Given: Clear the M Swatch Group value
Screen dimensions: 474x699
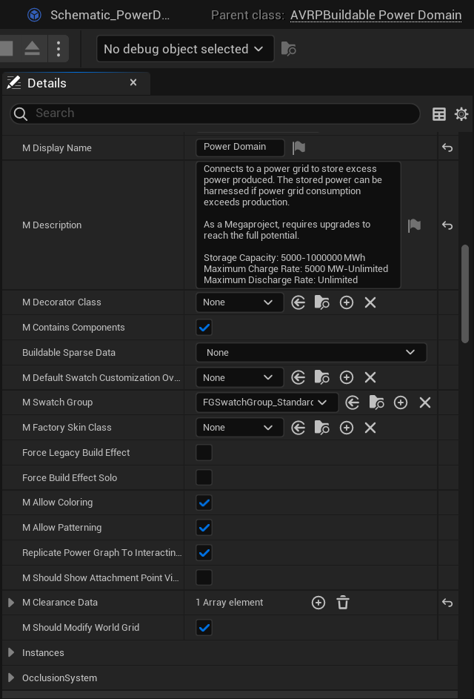Looking at the screenshot, I should pos(425,403).
